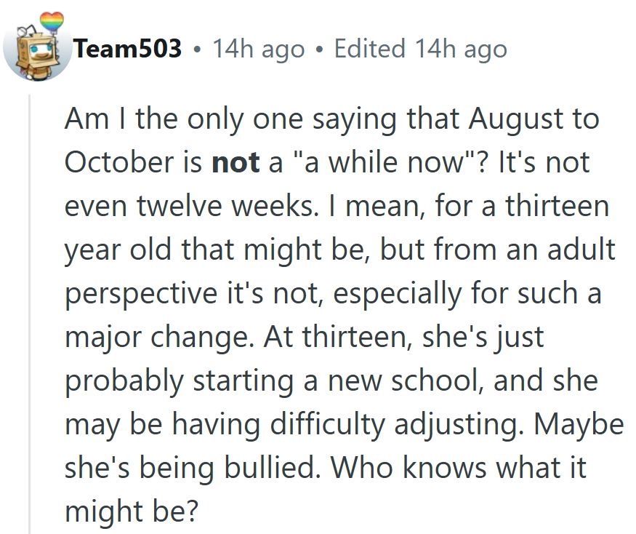
Task: Click the bold word "not" in the comment
Action: (236, 162)
